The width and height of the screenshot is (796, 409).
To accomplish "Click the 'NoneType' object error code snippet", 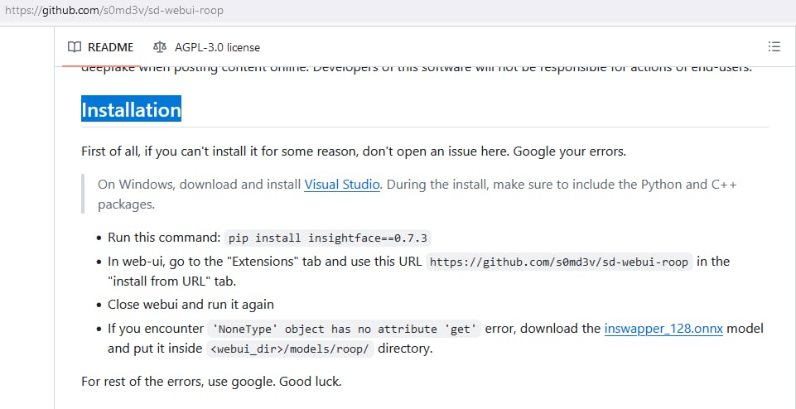I will coord(344,329).
